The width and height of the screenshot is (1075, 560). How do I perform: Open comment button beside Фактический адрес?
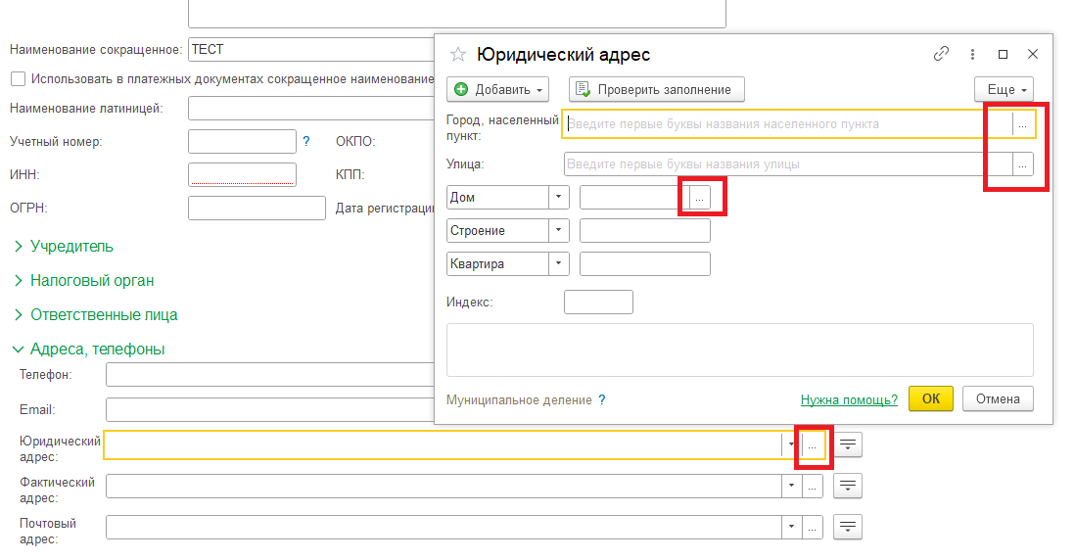[x=848, y=486]
